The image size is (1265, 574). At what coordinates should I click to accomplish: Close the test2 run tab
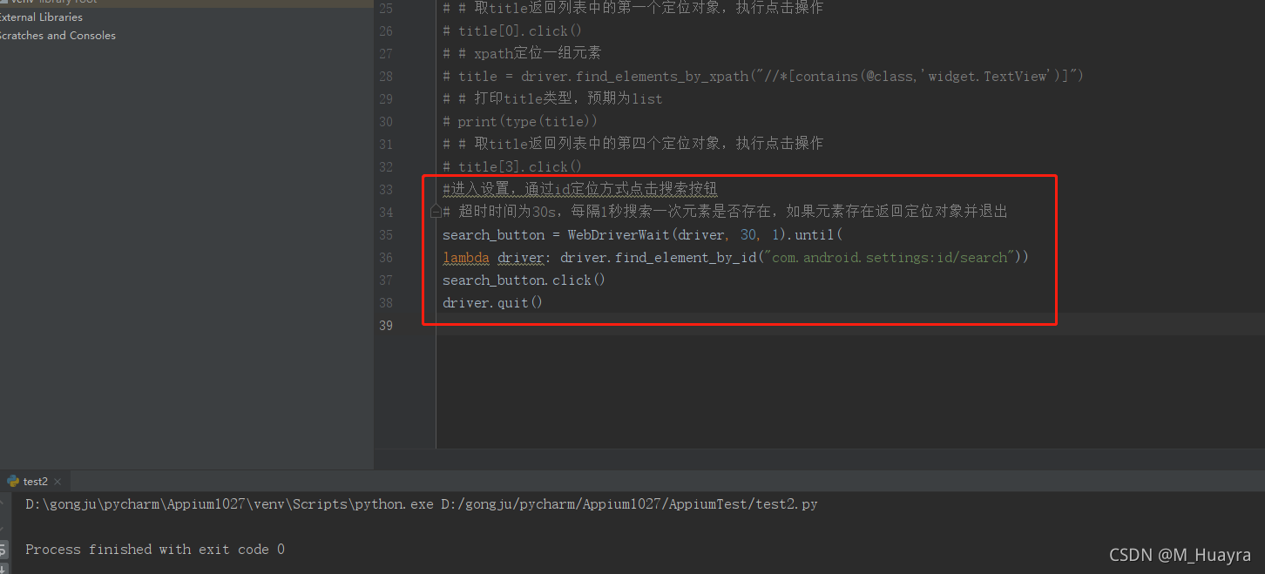[57, 482]
